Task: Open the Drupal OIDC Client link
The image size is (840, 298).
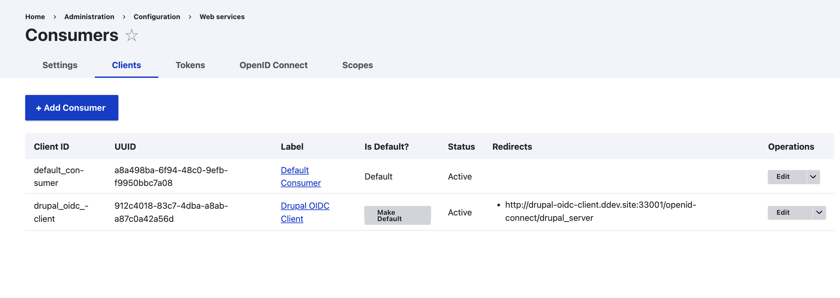Action: click(305, 206)
